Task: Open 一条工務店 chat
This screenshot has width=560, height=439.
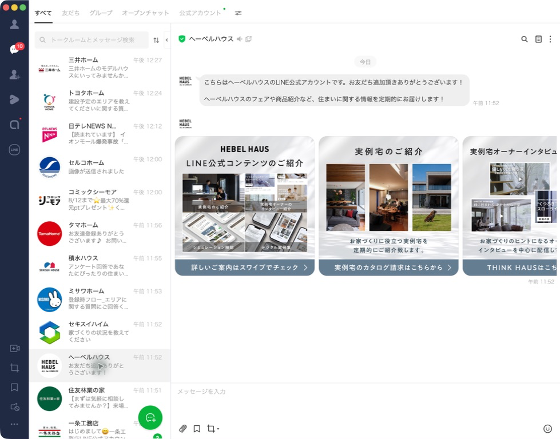Action: tap(100, 428)
